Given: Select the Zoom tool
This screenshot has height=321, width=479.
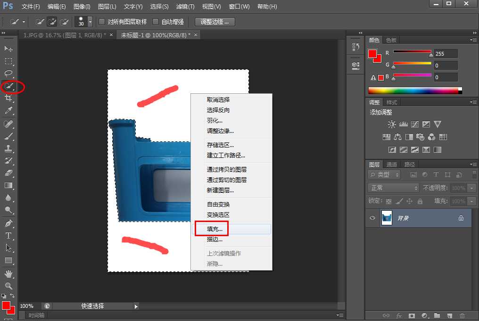Looking at the screenshot, I should point(8,286).
